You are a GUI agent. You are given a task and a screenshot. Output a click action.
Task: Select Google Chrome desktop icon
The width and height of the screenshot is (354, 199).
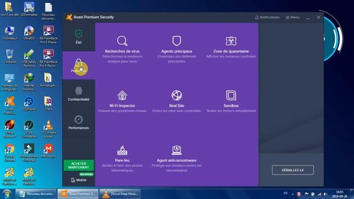[x=9, y=153]
